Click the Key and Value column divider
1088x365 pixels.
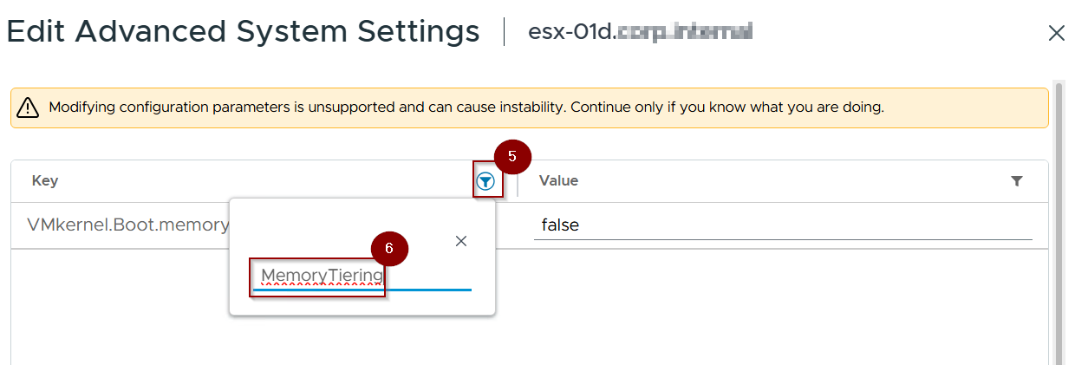[x=518, y=181]
